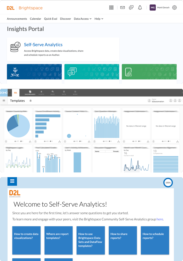Open the Brightspace message alerts envelope icon
Screen dimensions: 183x261
(x=122, y=8)
